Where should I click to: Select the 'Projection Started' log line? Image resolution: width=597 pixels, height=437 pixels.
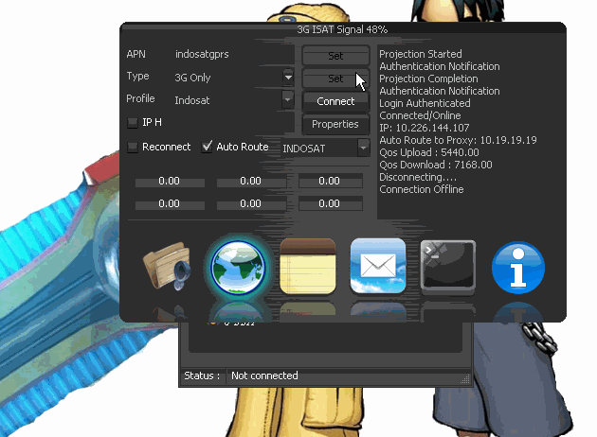pyautogui.click(x=421, y=54)
